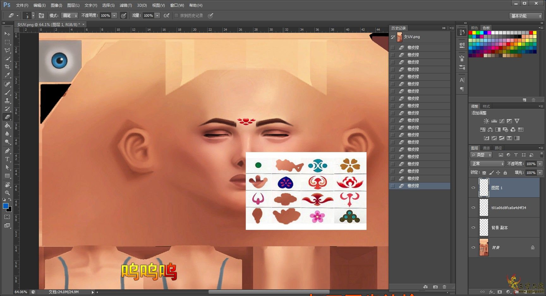Open eraser mode dropdown 画笔
Image resolution: width=546 pixels, height=296 pixels.
tap(70, 15)
